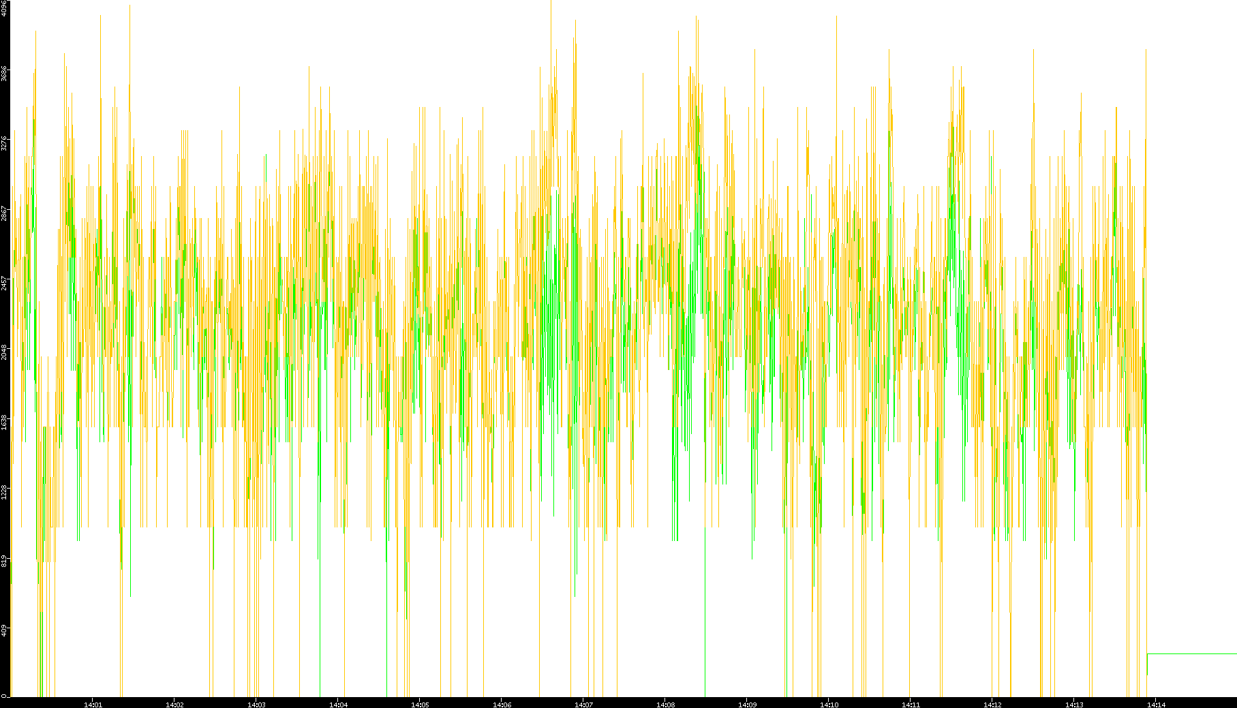This screenshot has width=1237, height=708.
Task: Pick the 1228 value axis label
Action: click(x=4, y=492)
